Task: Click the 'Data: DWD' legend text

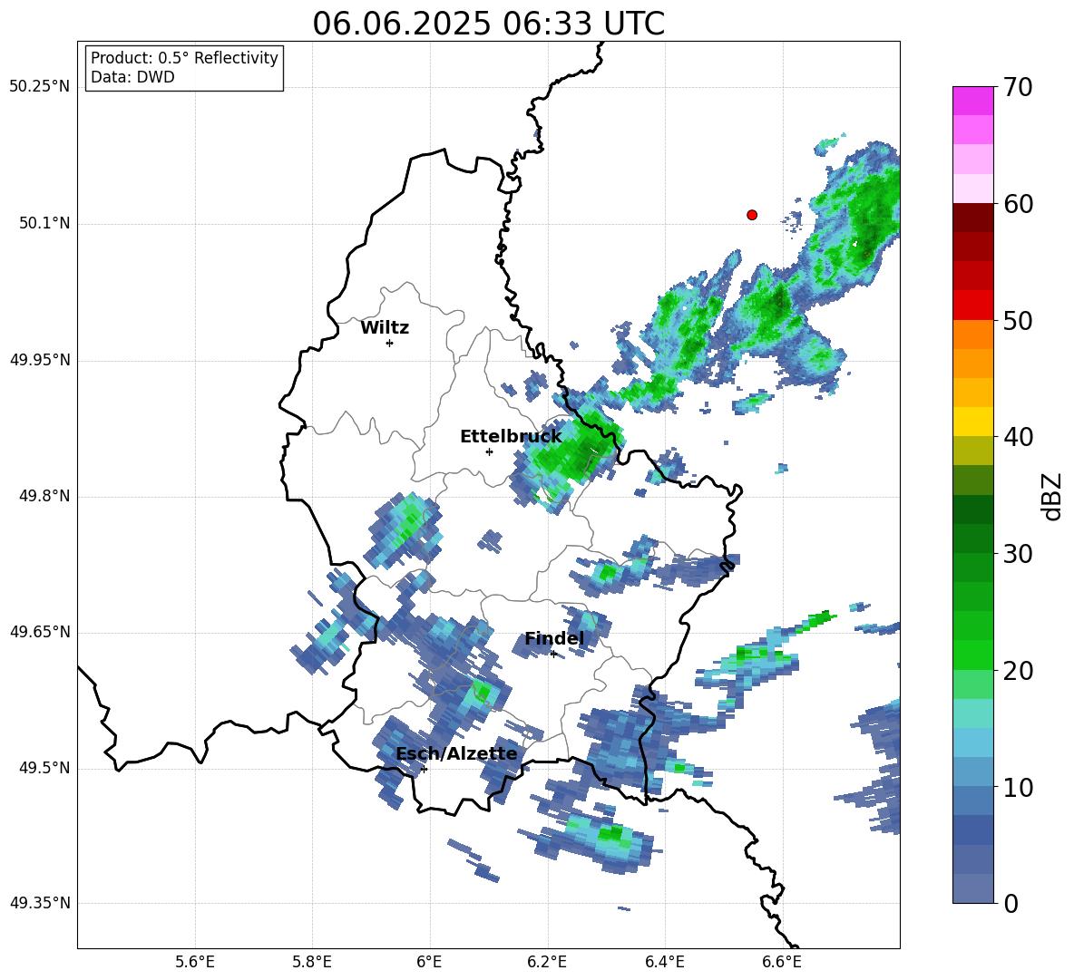Action: [132, 77]
